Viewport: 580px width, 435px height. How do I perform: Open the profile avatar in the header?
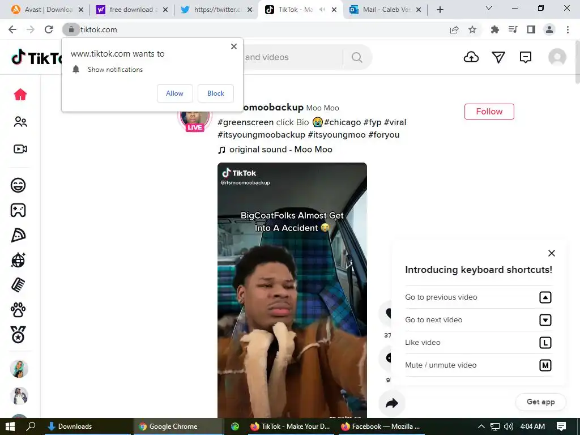click(557, 57)
